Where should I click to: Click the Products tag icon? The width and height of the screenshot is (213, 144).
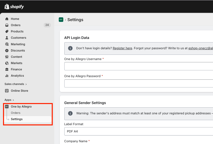[7, 31]
